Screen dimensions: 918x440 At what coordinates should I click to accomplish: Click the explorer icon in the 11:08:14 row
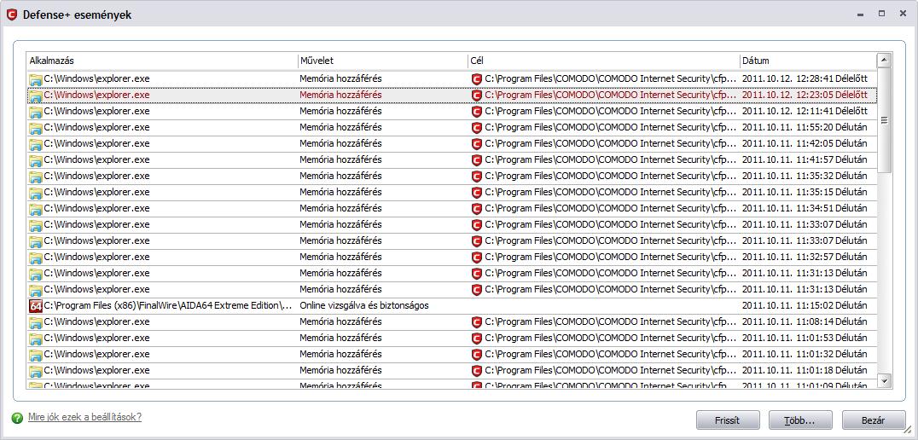click(36, 322)
